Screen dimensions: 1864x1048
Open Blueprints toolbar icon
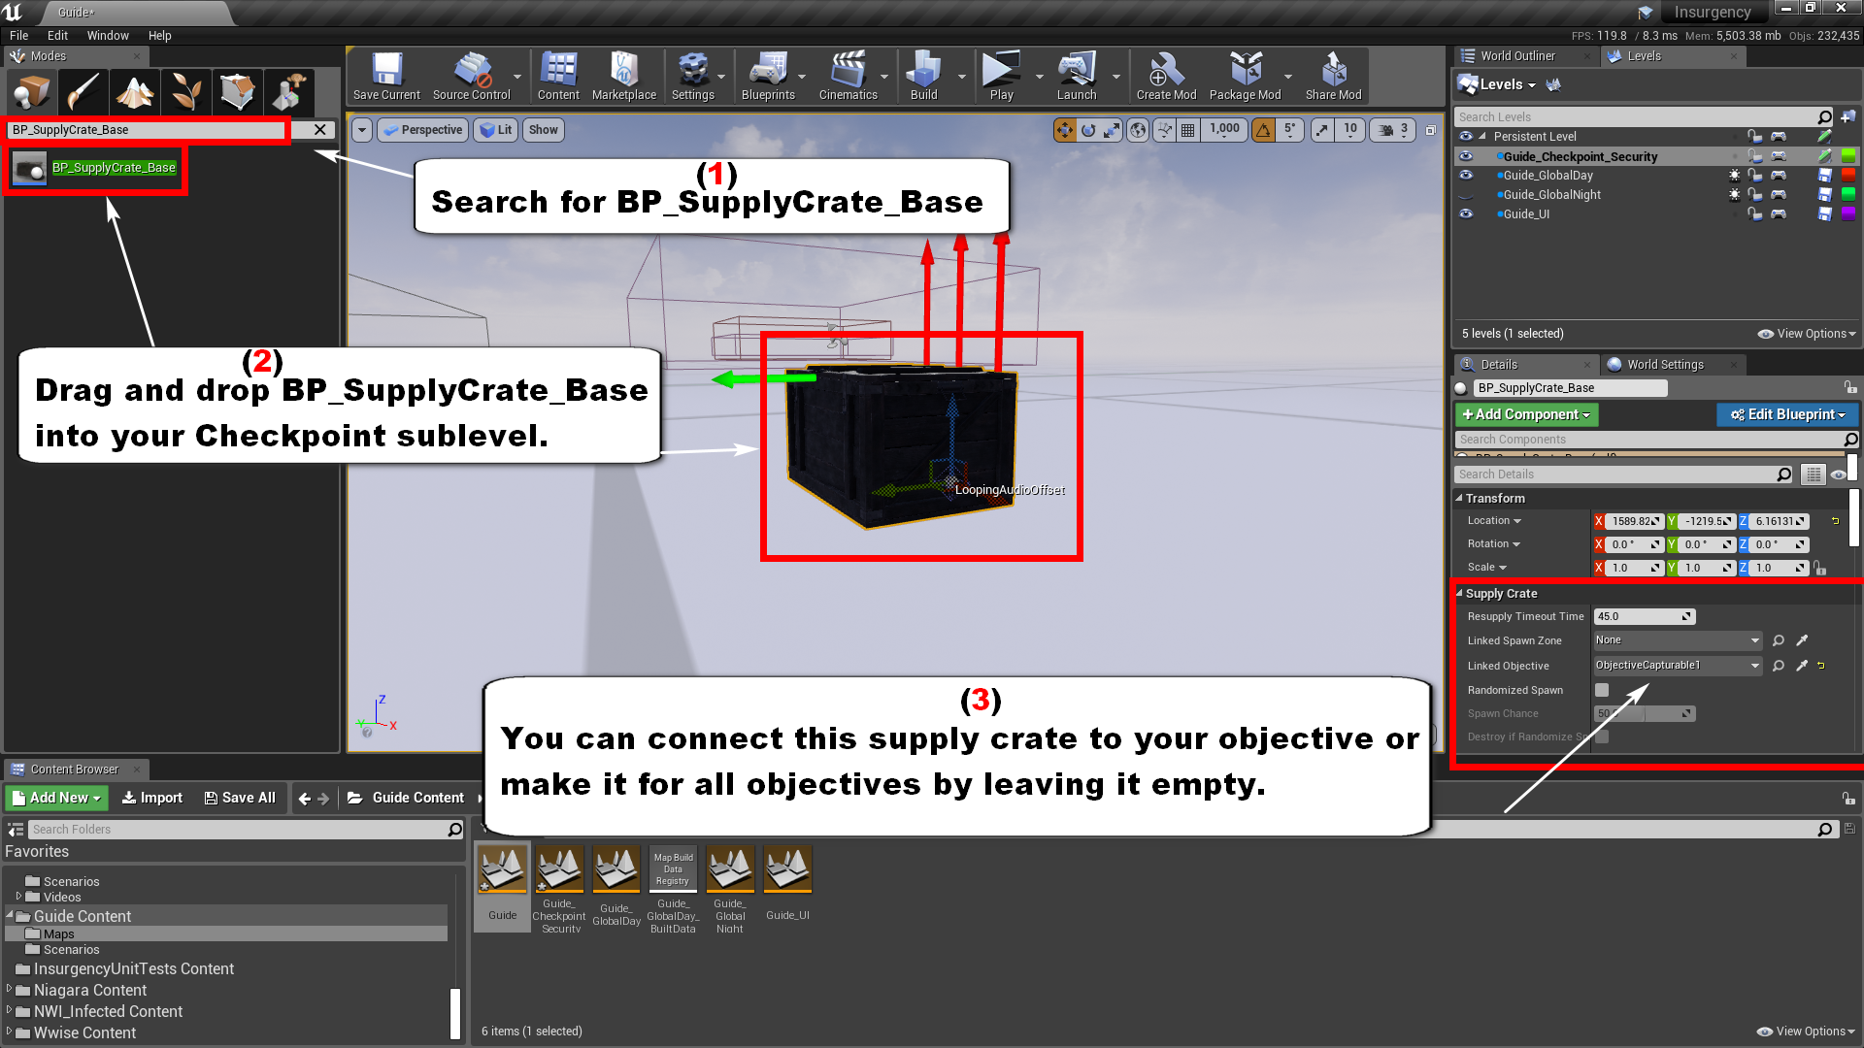(768, 77)
